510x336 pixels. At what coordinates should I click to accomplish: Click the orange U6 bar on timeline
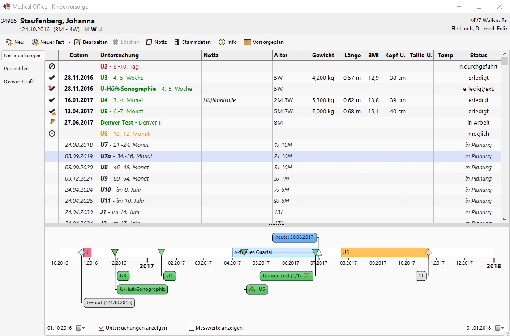pyautogui.click(x=385, y=252)
